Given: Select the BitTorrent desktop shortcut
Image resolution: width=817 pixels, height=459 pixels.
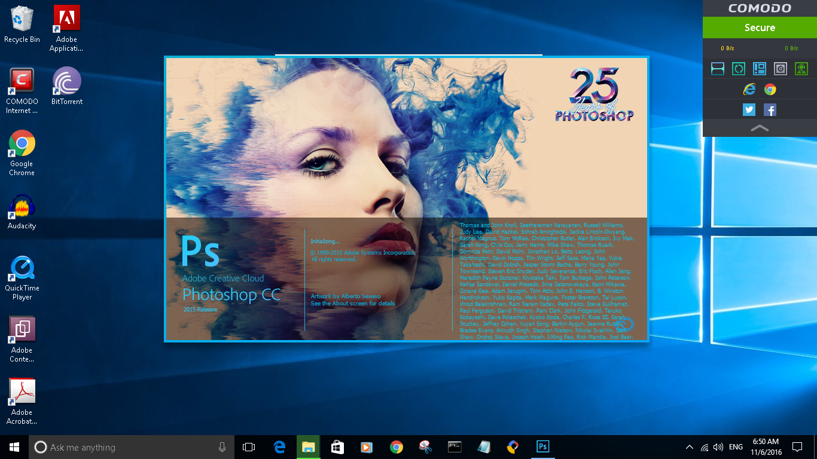Looking at the screenshot, I should [x=66, y=86].
